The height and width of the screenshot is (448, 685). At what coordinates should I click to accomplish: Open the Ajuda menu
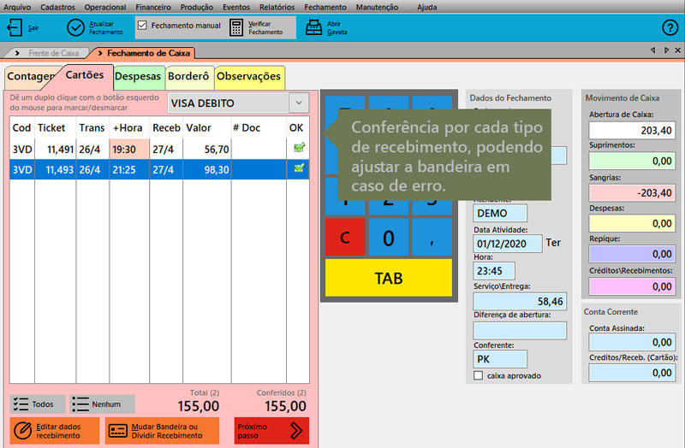[426, 7]
